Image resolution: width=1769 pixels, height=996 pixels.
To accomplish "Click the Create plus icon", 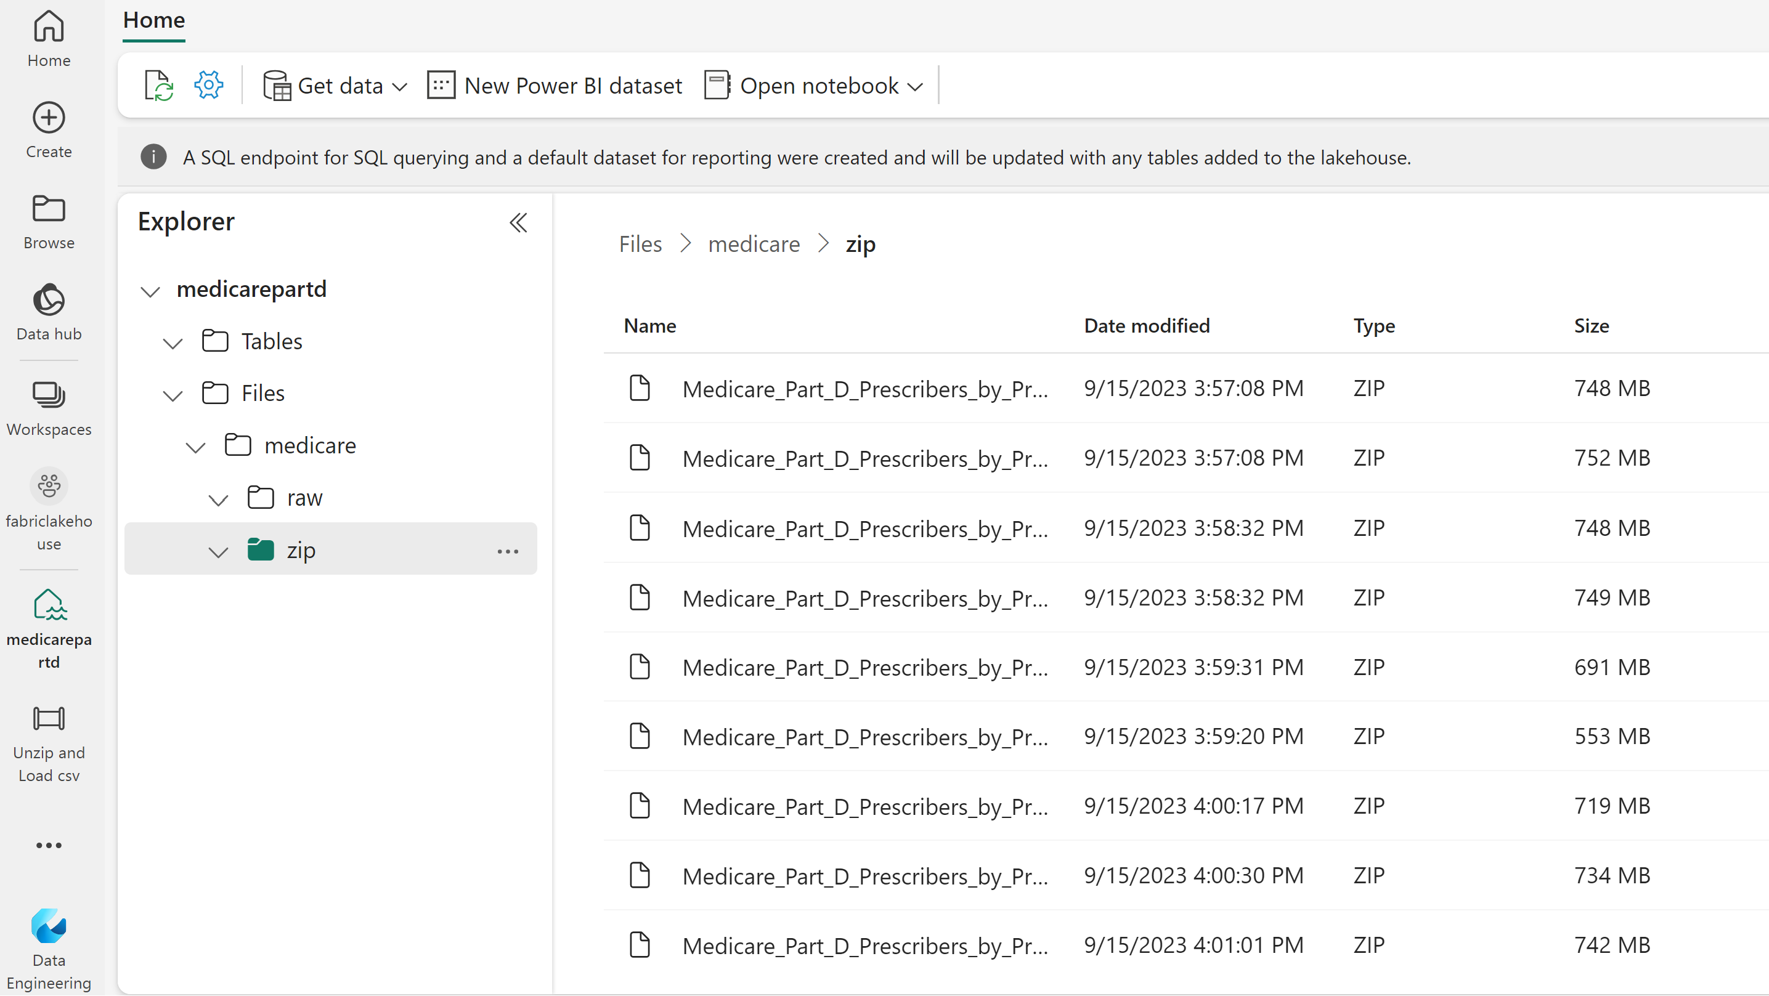I will point(49,118).
